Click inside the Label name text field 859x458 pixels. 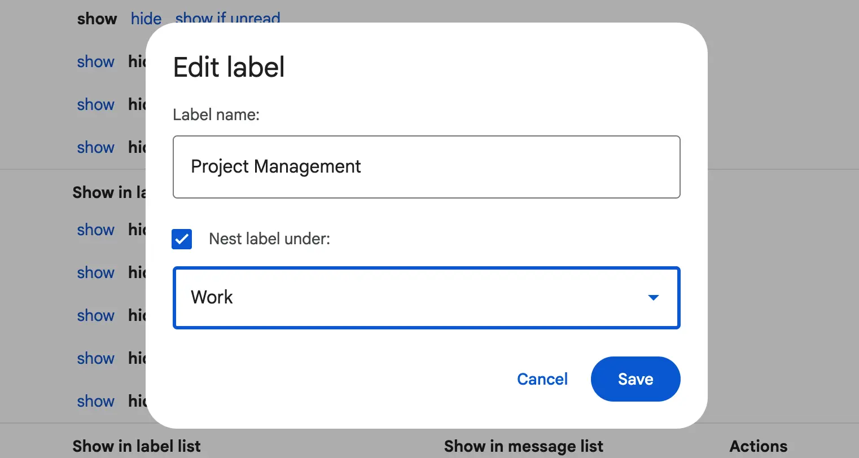pyautogui.click(x=426, y=167)
